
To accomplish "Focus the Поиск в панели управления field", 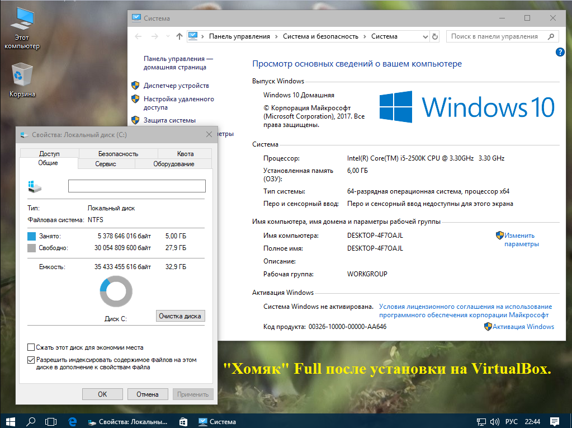I will (496, 36).
